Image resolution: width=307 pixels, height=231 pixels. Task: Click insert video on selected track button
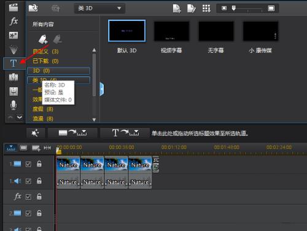pyautogui.click(x=72, y=133)
